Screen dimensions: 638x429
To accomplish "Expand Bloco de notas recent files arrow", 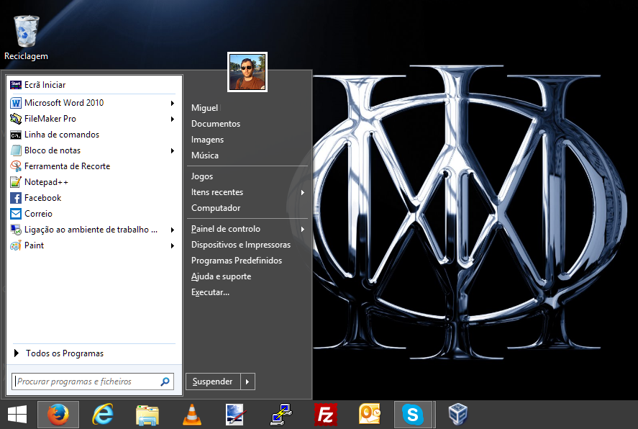I will click(173, 151).
